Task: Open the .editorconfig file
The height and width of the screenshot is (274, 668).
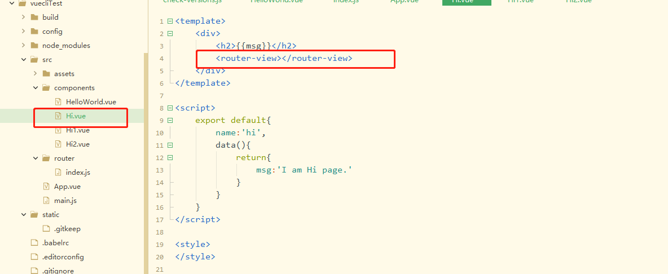Action: 63,257
